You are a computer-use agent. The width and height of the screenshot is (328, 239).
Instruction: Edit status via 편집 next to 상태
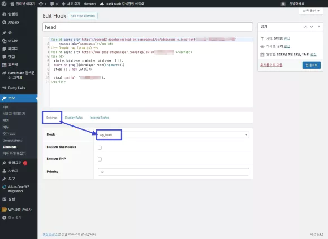pyautogui.click(x=287, y=38)
